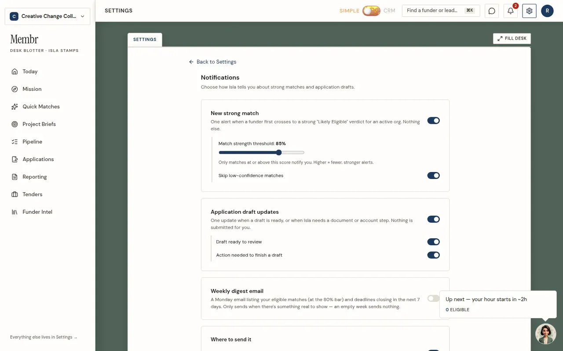This screenshot has height=351, width=563.
Task: Toggle Action needed to finish a draft
Action: click(433, 255)
